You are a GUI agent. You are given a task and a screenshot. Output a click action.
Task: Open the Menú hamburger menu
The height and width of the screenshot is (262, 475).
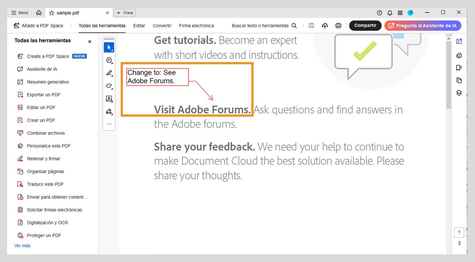click(x=20, y=13)
